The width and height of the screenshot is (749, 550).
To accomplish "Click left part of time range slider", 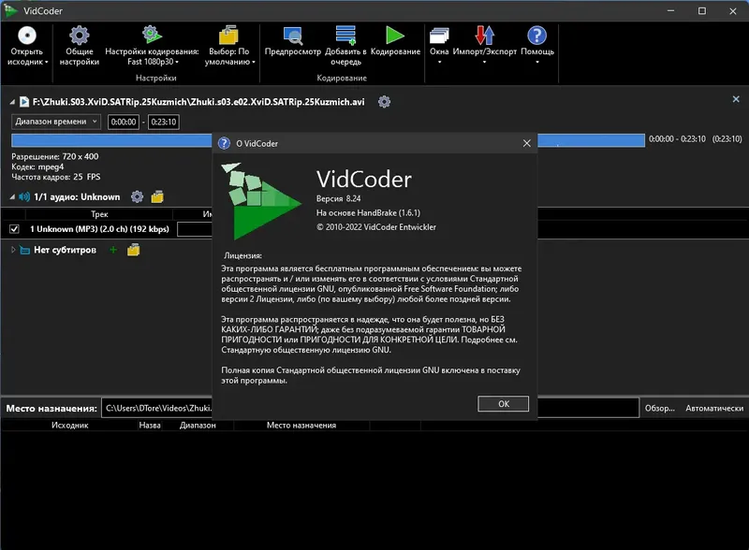I will point(111,140).
